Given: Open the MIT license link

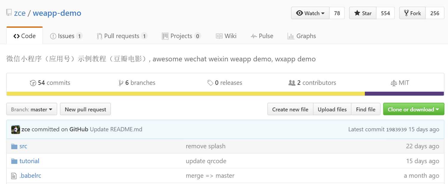Looking at the screenshot, I should 400,83.
